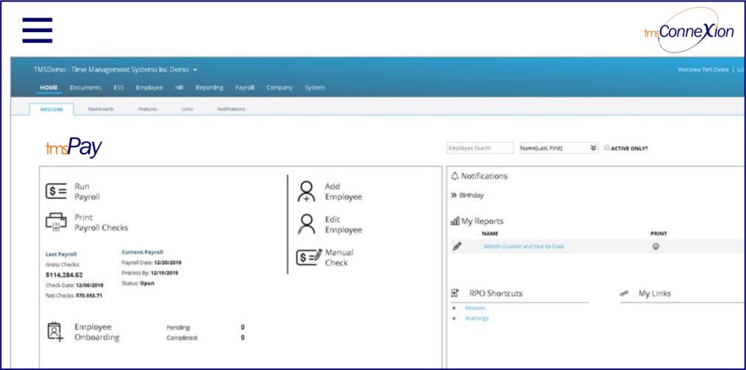The image size is (746, 370).
Task: Open the Reporting menu
Action: point(209,88)
